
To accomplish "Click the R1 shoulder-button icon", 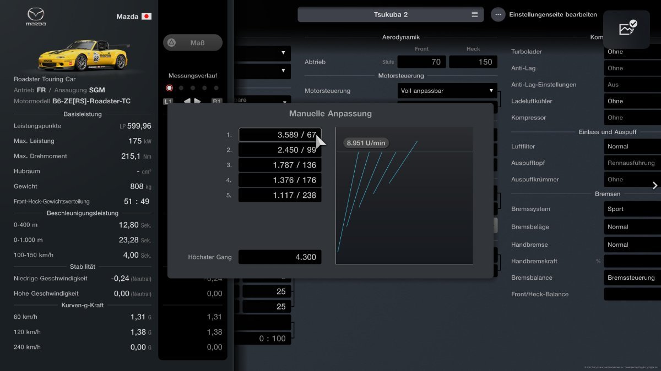I will pyautogui.click(x=217, y=101).
